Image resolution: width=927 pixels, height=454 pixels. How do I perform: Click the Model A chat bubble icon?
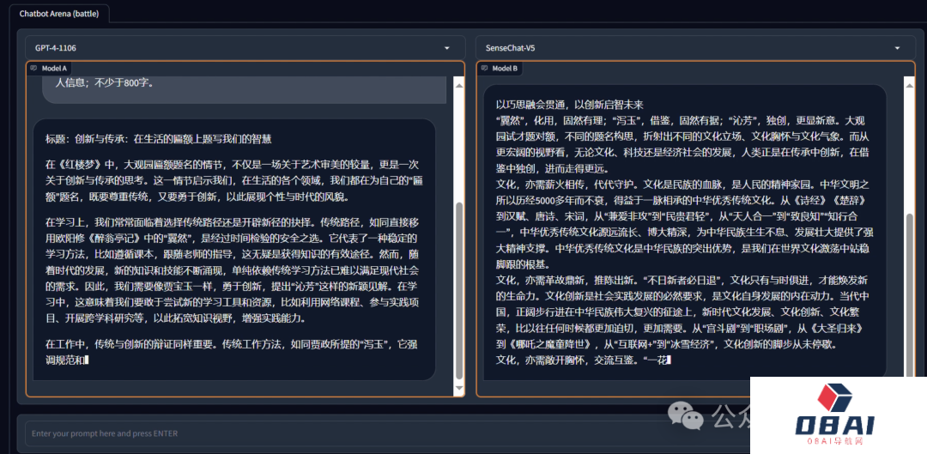pos(33,68)
